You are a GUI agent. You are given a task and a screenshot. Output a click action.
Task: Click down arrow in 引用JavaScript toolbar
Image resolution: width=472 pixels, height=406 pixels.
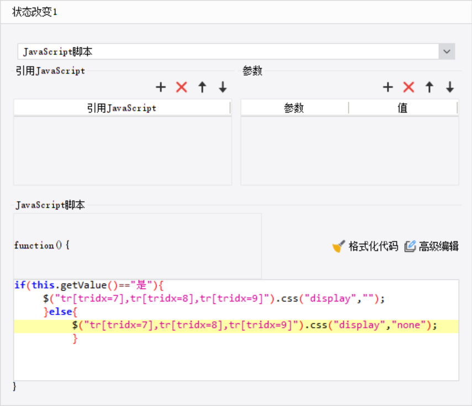click(222, 87)
